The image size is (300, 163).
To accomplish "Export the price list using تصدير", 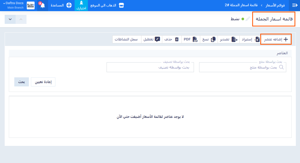I will coord(228,39).
